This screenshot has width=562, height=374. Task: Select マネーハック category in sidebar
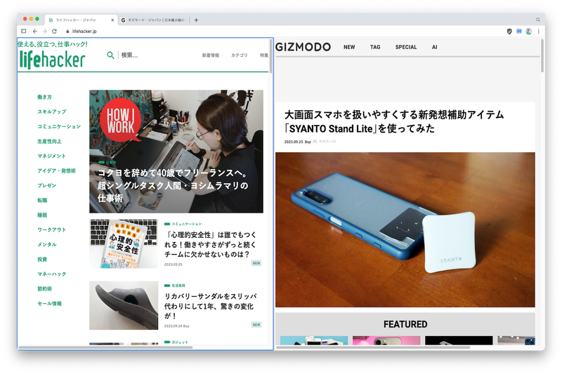[x=51, y=274]
